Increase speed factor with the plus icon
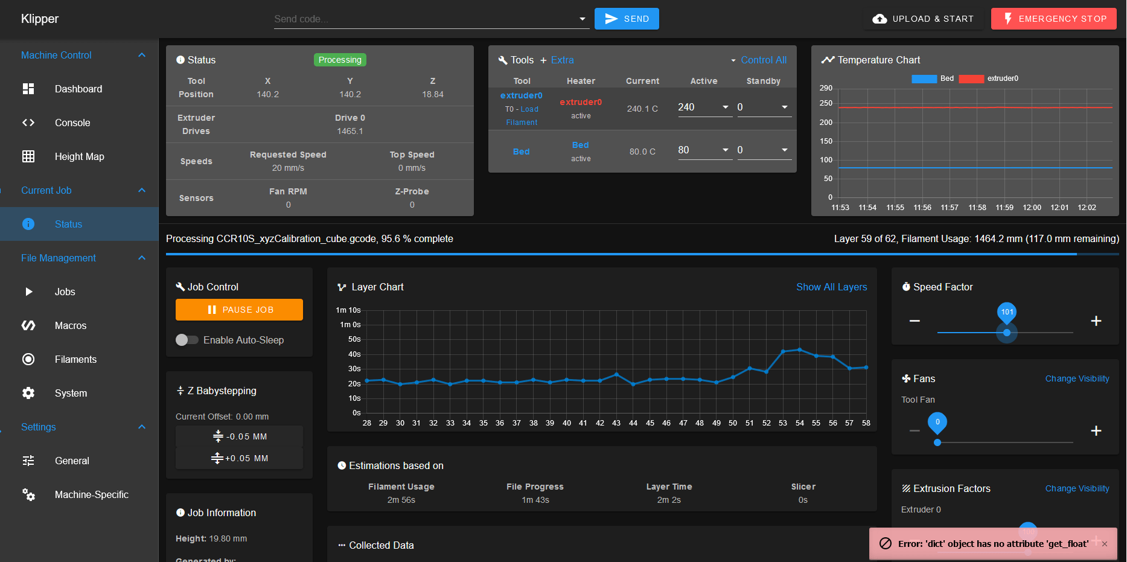Image resolution: width=1127 pixels, height=562 pixels. point(1096,321)
